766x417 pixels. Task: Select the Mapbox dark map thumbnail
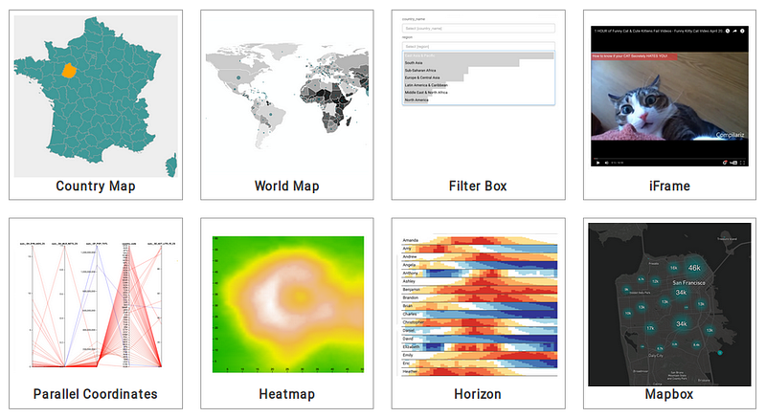coord(669,304)
